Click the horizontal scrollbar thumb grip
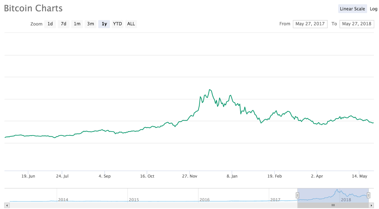The width and height of the screenshot is (379, 209). pos(333,205)
